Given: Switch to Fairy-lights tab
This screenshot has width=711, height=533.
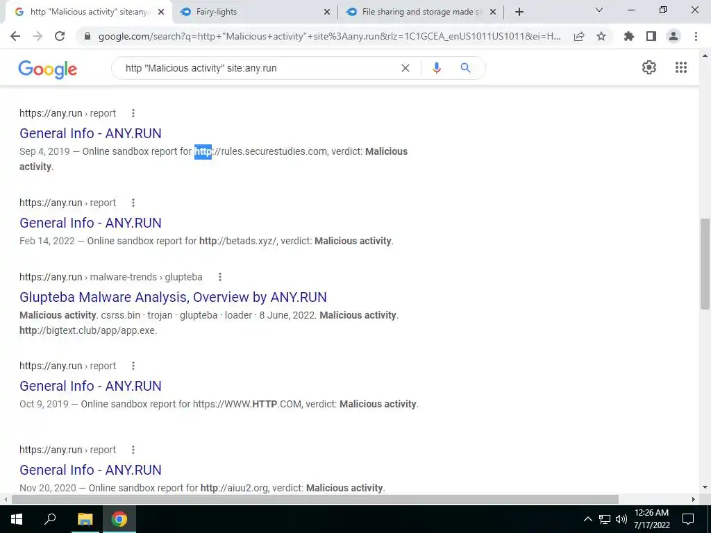Looking at the screenshot, I should point(254,12).
